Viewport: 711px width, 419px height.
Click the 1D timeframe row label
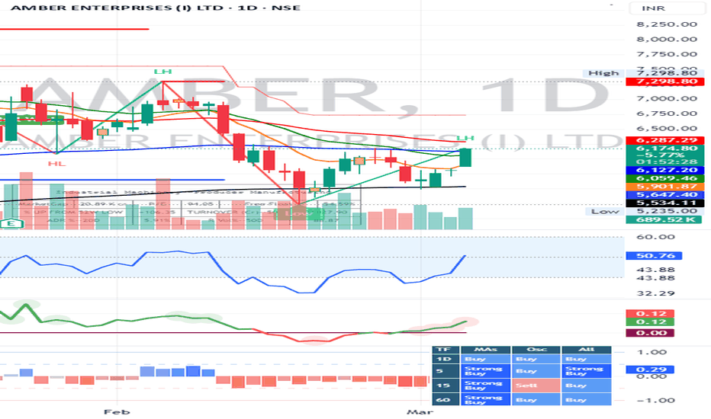pyautogui.click(x=446, y=360)
